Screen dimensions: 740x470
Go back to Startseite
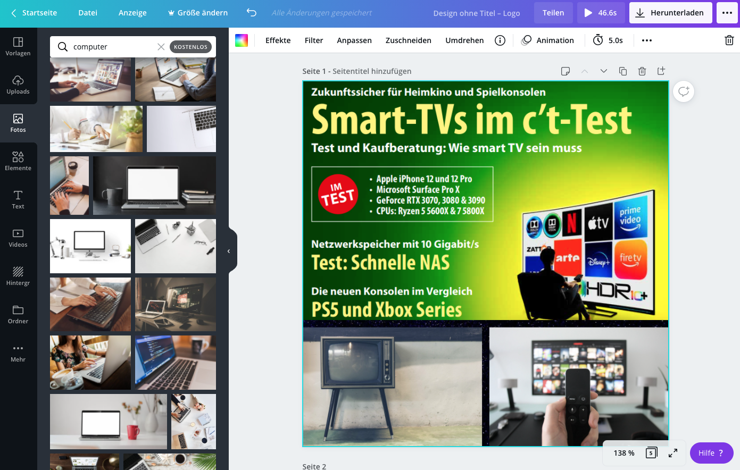pos(34,13)
